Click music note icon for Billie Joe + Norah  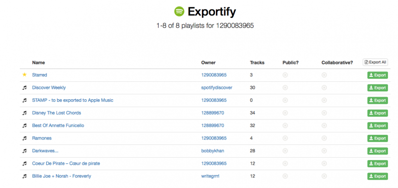pos(24,176)
